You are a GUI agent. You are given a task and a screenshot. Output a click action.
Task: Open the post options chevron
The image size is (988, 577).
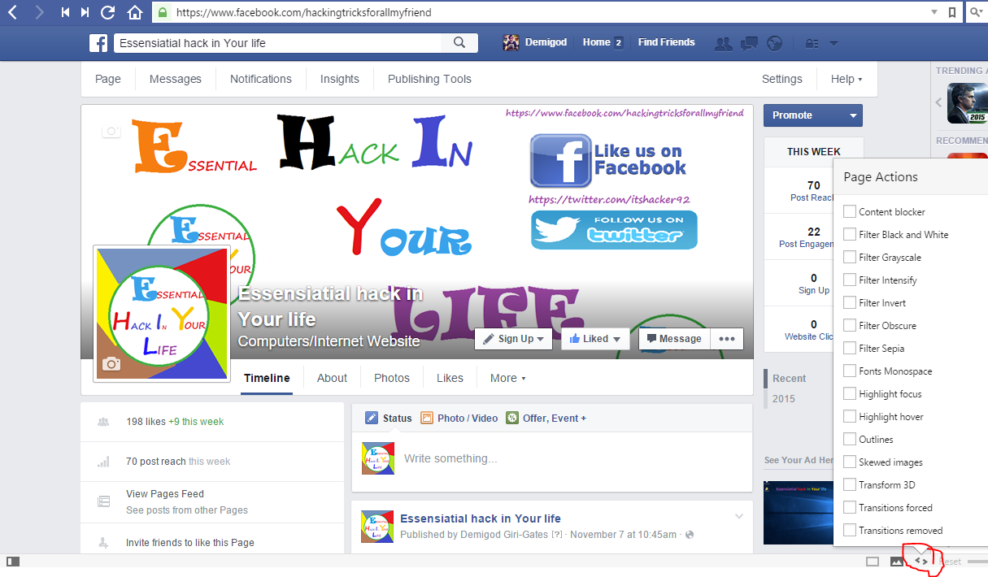(739, 516)
